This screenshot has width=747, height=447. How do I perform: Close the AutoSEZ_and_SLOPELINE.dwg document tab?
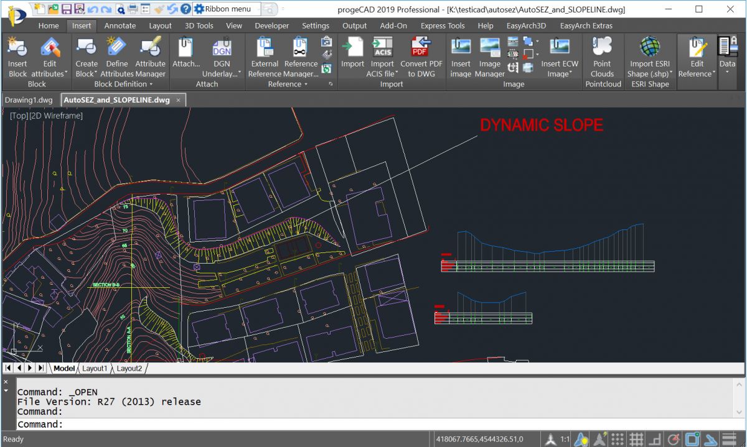point(178,100)
